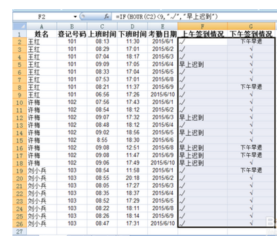Viewport: 277px width, 236px height.
Task: Select column D header
Action: [132, 26]
